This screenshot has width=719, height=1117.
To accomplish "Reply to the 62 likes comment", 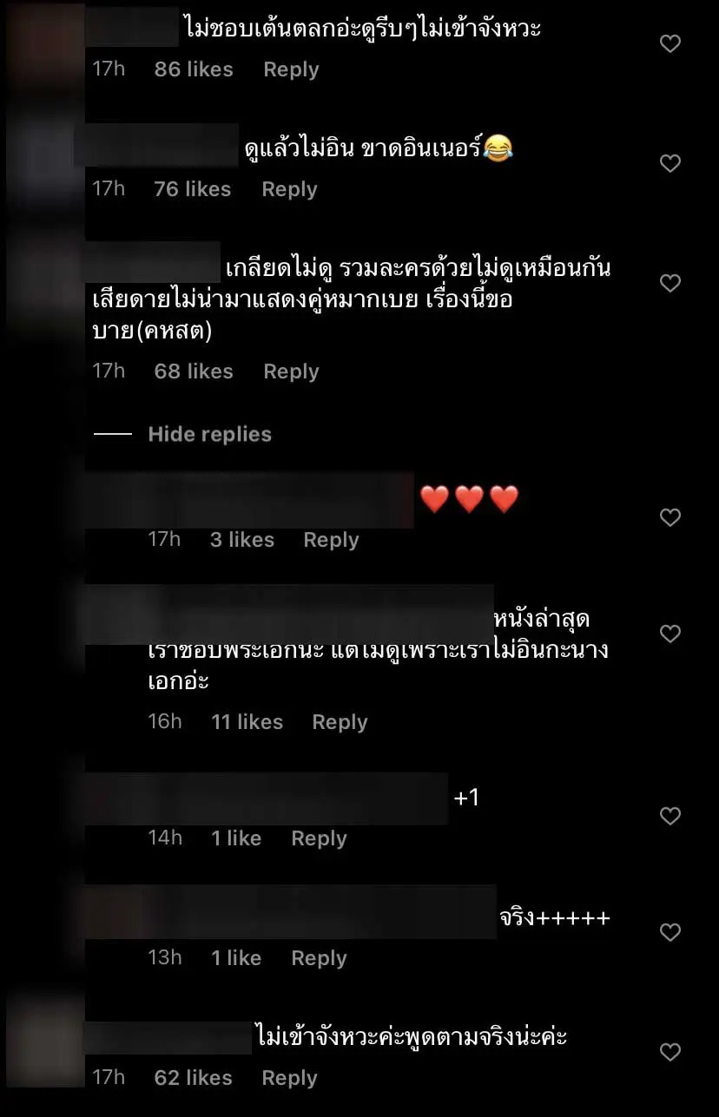I will (289, 1078).
